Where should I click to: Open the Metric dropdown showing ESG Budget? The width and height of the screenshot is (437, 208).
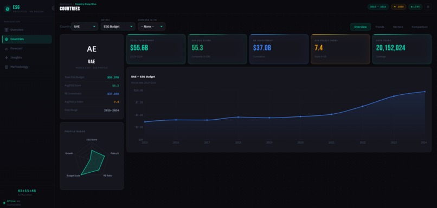[x=118, y=27]
